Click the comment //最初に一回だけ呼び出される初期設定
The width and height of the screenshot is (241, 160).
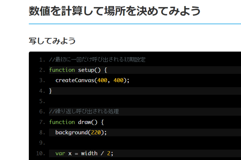click(97, 60)
